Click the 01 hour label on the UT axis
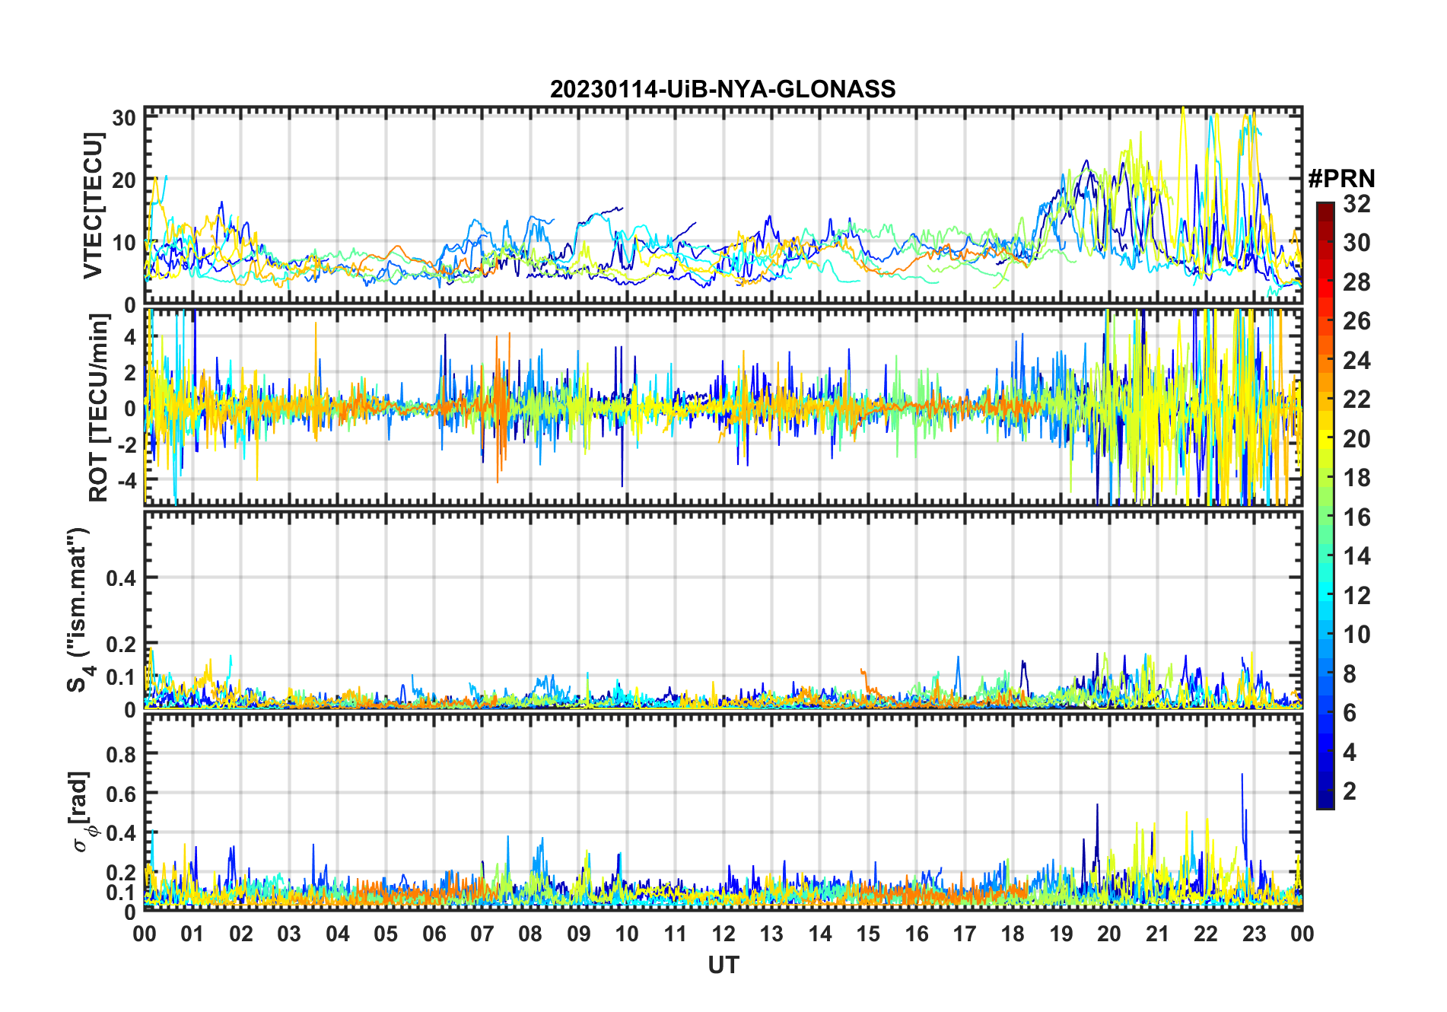Viewport: 1447px width, 1012px height. (x=192, y=934)
